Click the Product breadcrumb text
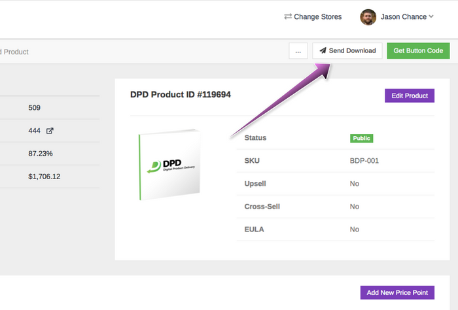The image size is (458, 310). click(x=16, y=52)
